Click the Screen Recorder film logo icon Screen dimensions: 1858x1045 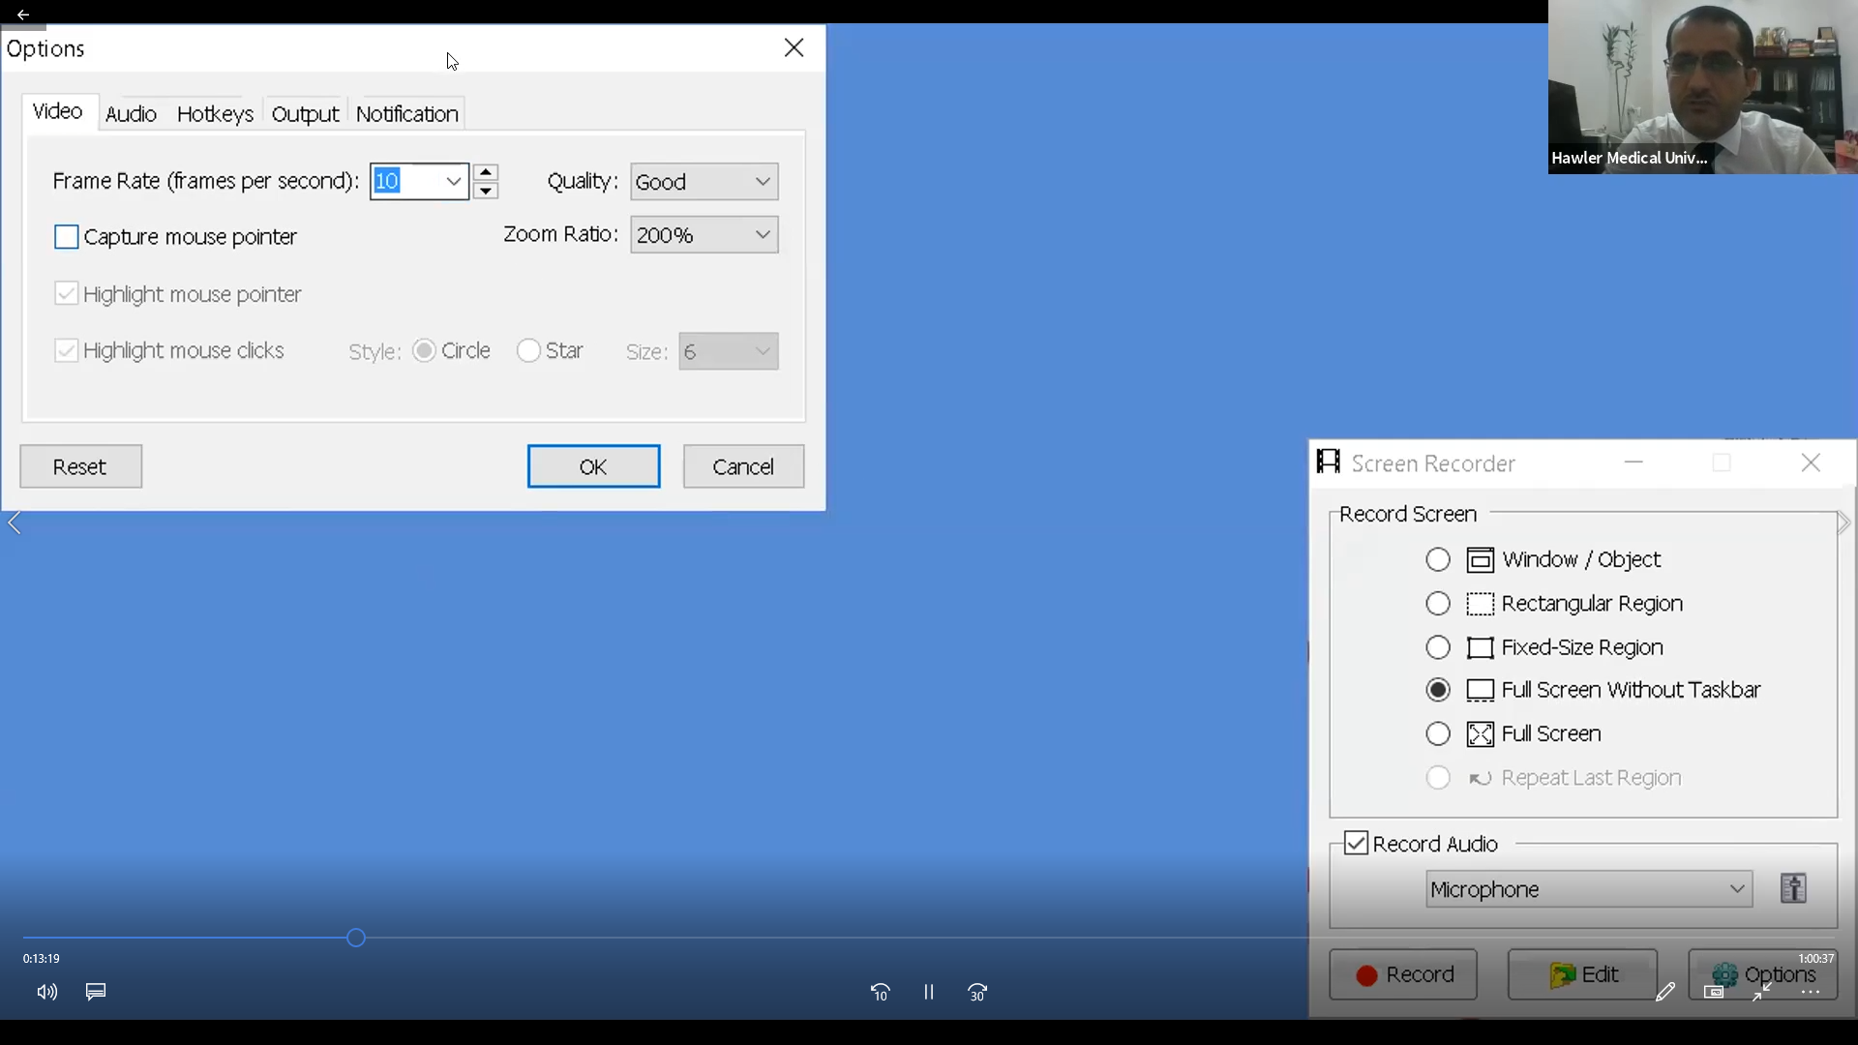(1329, 463)
